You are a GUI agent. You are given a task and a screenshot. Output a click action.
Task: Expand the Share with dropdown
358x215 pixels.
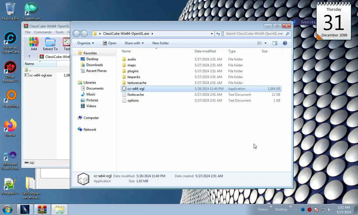click(134, 43)
